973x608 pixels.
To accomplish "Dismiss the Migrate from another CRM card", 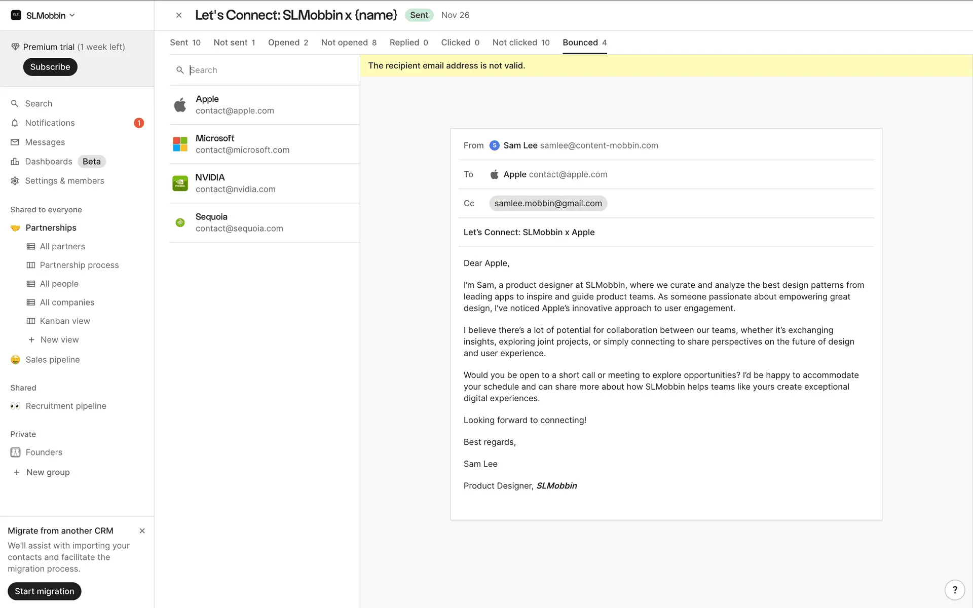I will pos(142,531).
